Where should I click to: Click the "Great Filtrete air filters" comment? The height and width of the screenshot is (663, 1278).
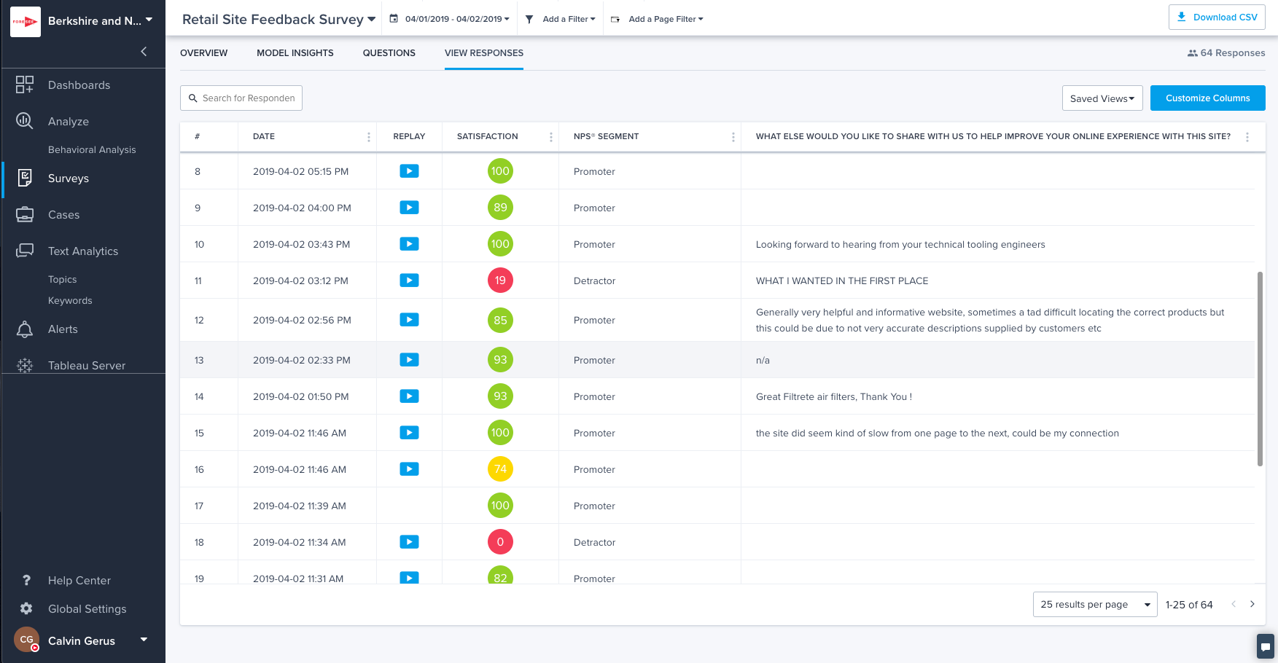(x=834, y=397)
